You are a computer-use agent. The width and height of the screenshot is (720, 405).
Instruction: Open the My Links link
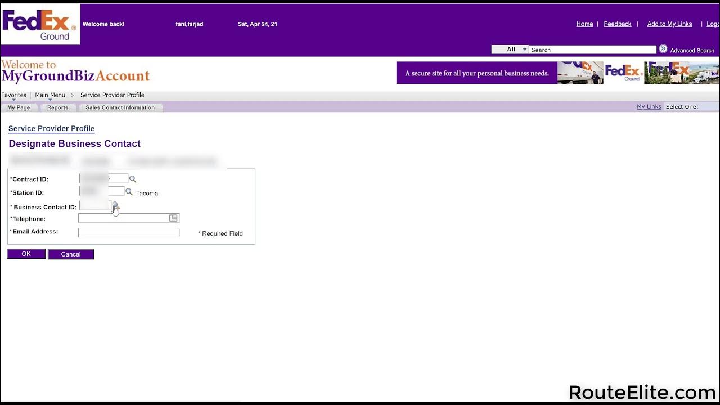pyautogui.click(x=649, y=107)
